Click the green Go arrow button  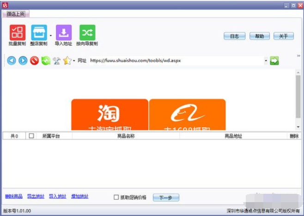pyautogui.click(x=274, y=61)
